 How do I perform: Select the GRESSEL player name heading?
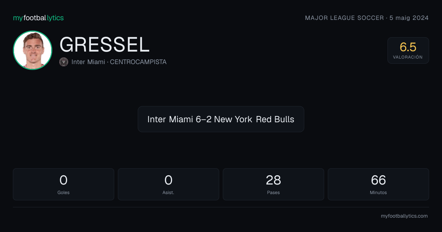(105, 45)
